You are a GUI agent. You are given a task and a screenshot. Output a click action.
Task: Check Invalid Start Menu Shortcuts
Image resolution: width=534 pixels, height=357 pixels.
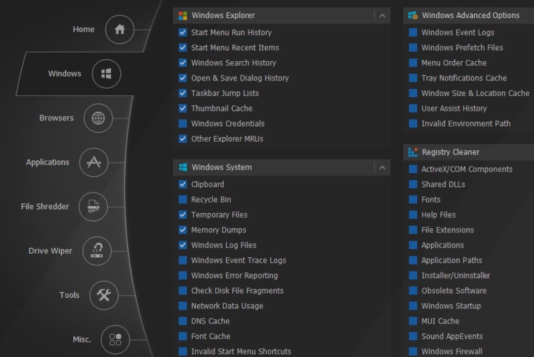point(183,351)
